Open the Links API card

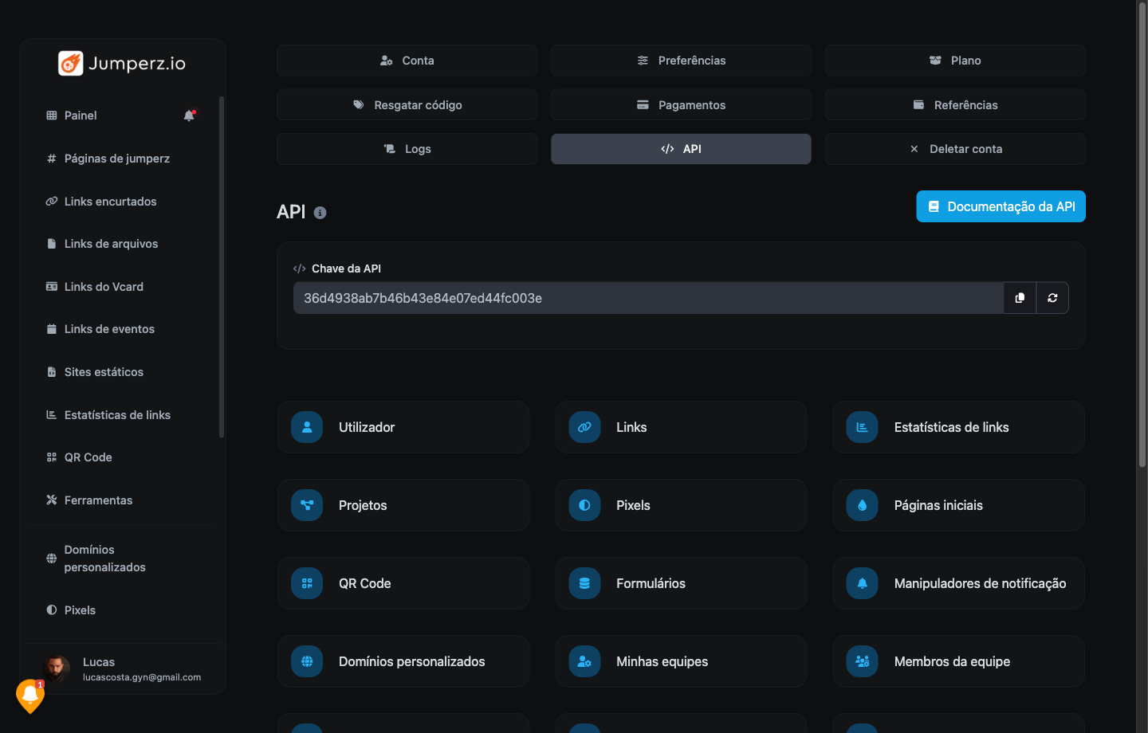click(681, 427)
